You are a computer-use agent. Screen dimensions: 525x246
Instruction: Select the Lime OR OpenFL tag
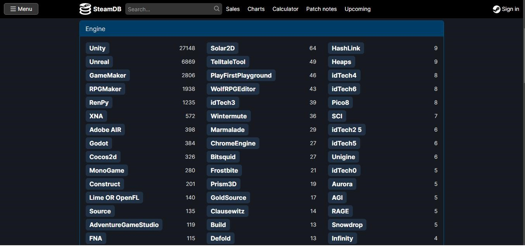114,197
